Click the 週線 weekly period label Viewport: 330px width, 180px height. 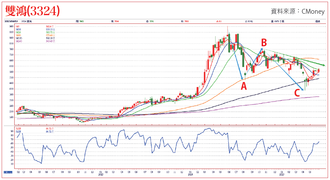click(317, 21)
